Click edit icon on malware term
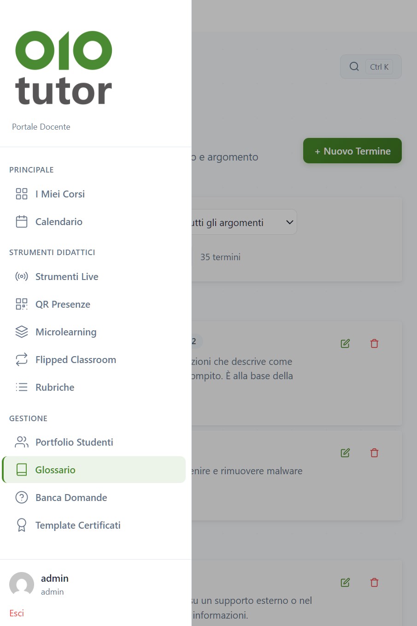 click(345, 453)
